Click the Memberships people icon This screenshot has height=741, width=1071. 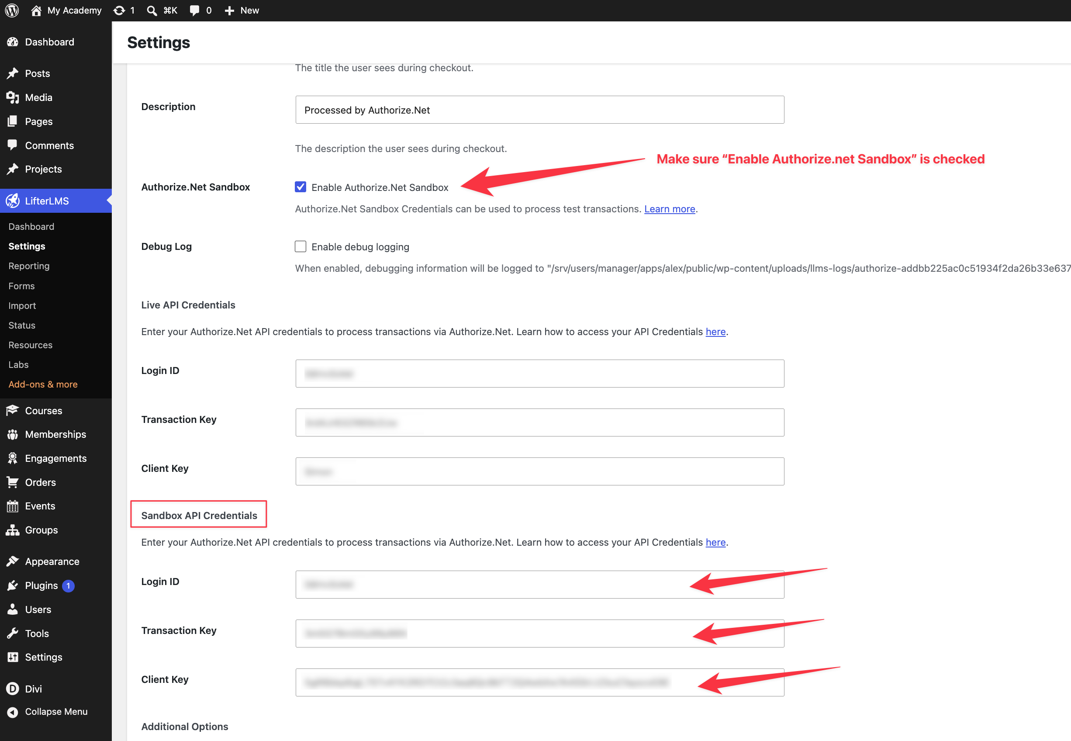pos(13,434)
